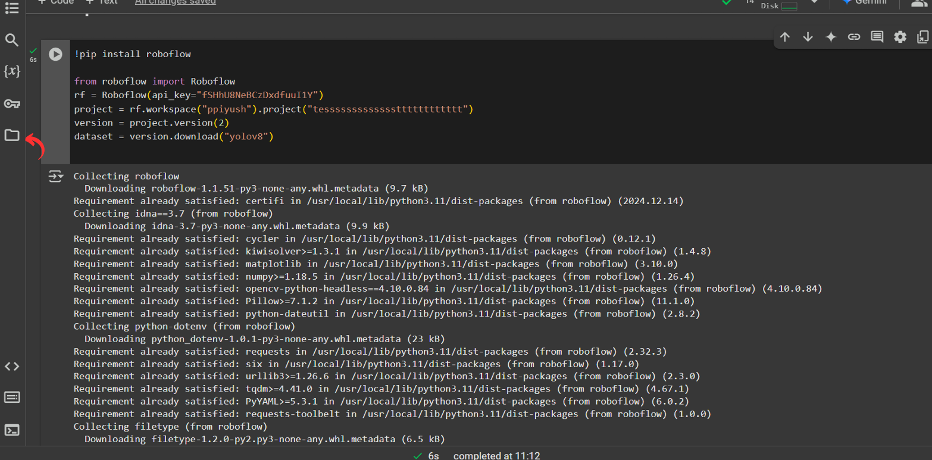Click 'Downloading roboflow-1.1.51' output line
The height and width of the screenshot is (460, 932).
coord(257,189)
